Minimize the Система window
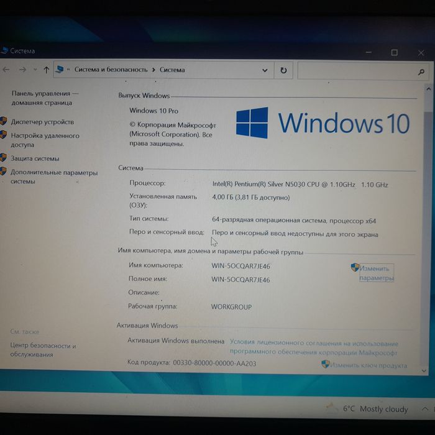Screen dimensions: 435x435 coord(369,52)
